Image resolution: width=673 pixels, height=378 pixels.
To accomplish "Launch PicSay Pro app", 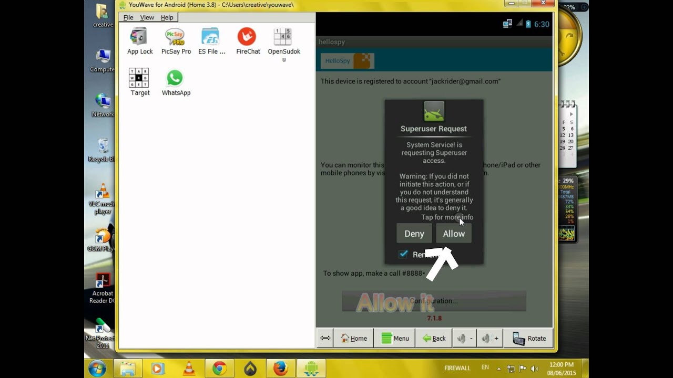I will [176, 41].
